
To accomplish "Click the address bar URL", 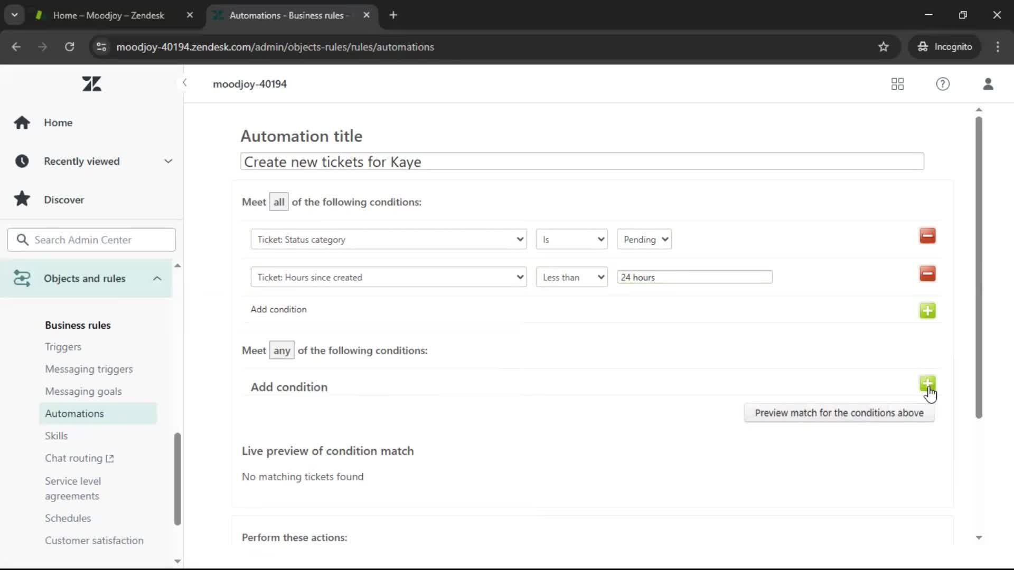I will [275, 47].
